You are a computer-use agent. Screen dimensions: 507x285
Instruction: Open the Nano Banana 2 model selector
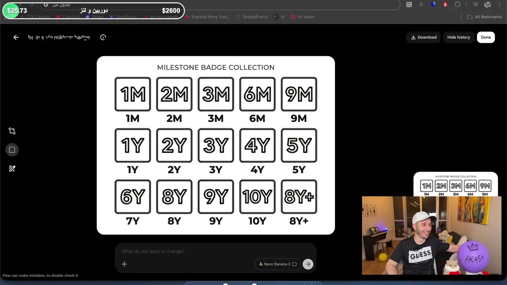click(x=278, y=264)
